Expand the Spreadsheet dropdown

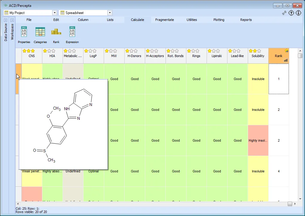pyautogui.click(x=110, y=13)
